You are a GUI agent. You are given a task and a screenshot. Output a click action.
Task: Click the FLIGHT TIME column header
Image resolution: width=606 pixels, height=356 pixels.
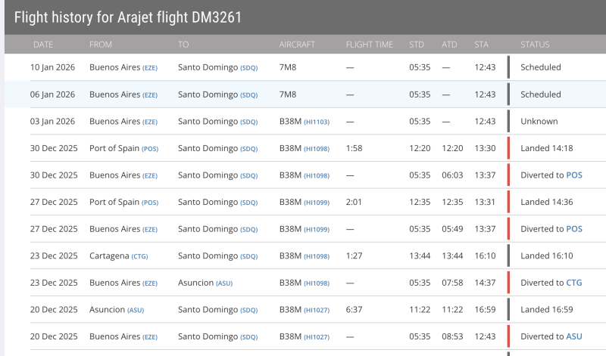369,45
